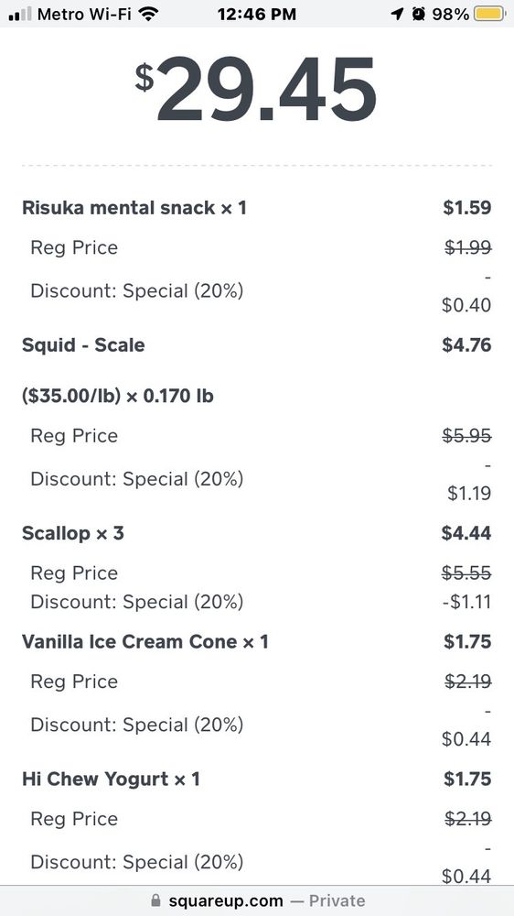This screenshot has width=514, height=916.
Task: Select the $29.45 total amount
Action: [x=256, y=88]
